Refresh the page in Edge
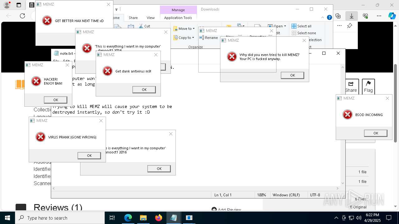 (x=22, y=16)
